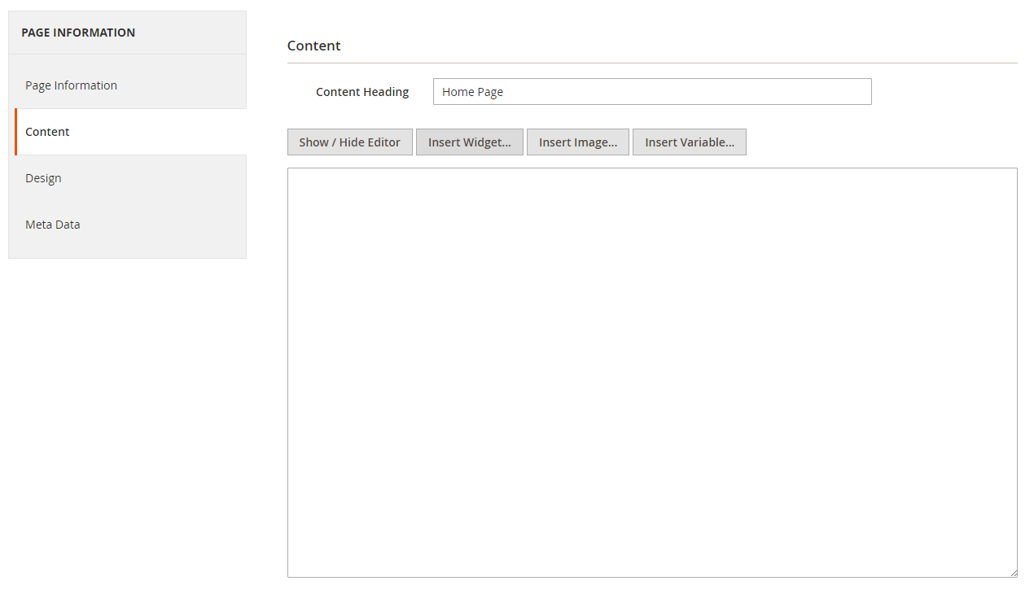Click Insert Widget button
This screenshot has width=1034, height=594.
470,142
